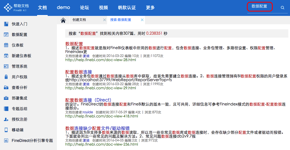
Task: Click the 管理系统 sidebar icon
Action: [6, 66]
